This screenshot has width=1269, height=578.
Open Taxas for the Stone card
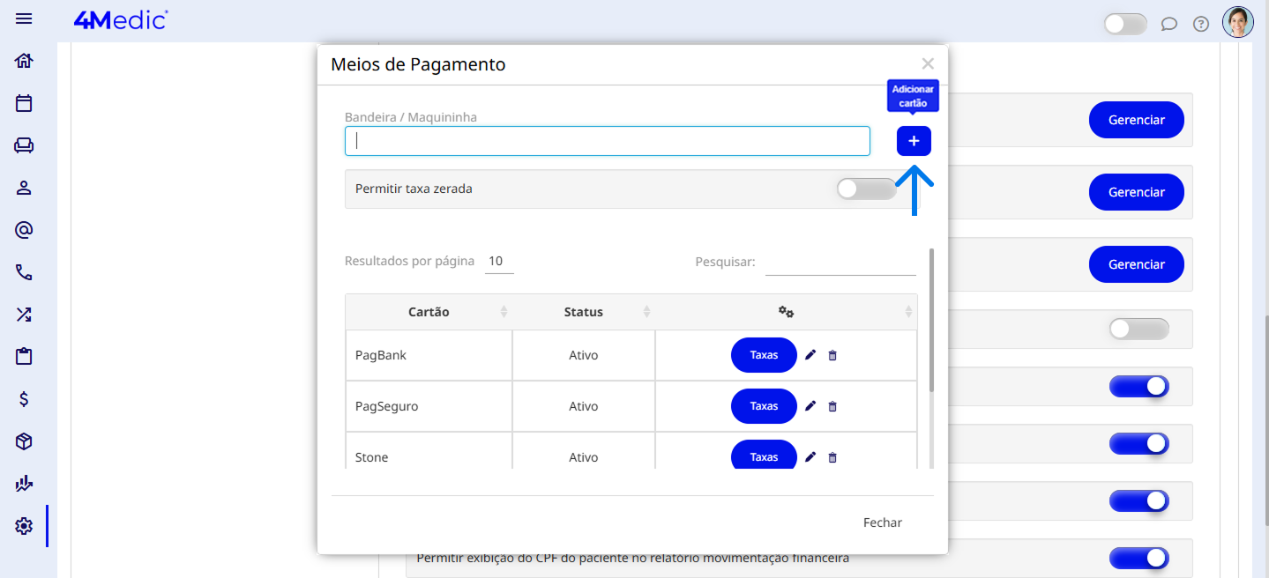(764, 456)
